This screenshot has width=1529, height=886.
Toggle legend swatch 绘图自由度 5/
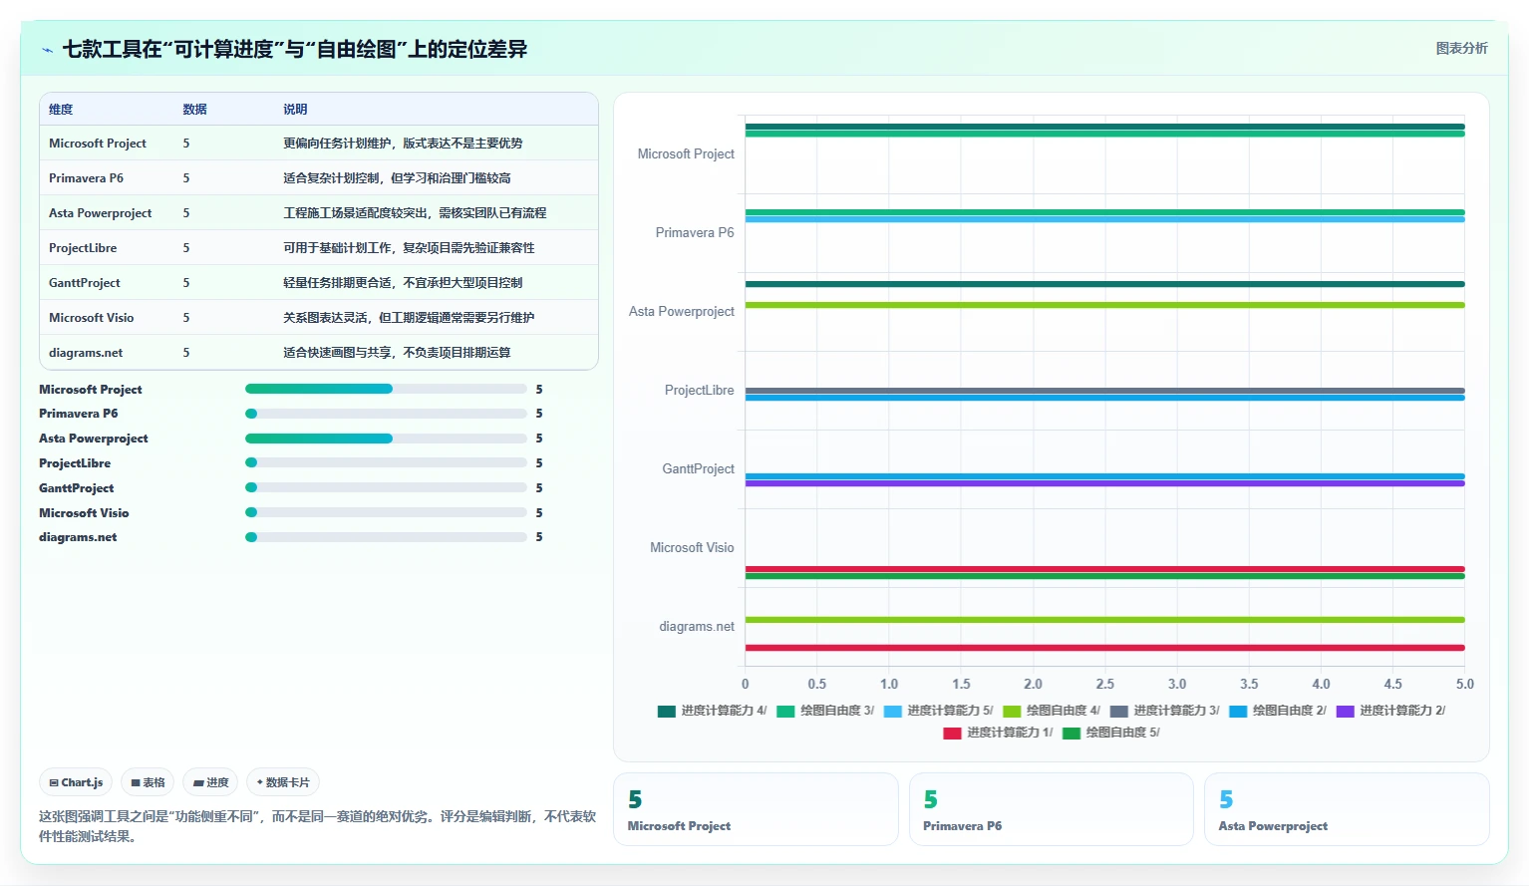coord(1071,733)
